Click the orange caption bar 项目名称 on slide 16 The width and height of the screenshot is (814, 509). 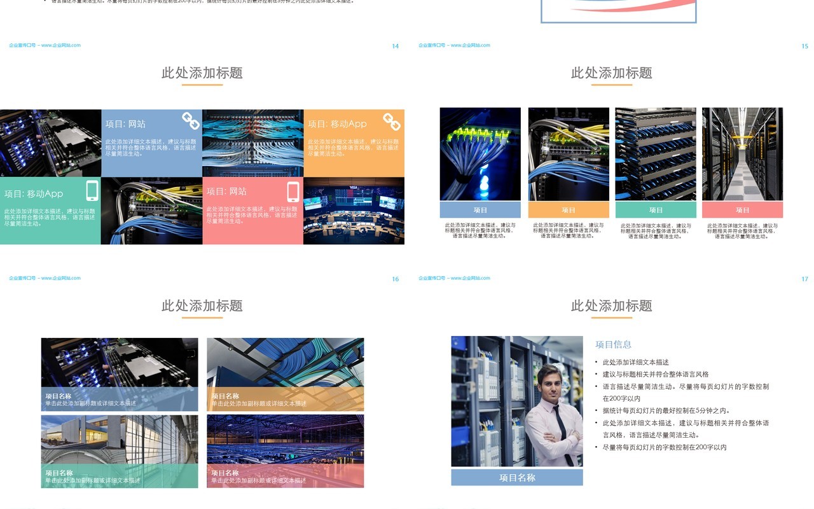point(286,399)
